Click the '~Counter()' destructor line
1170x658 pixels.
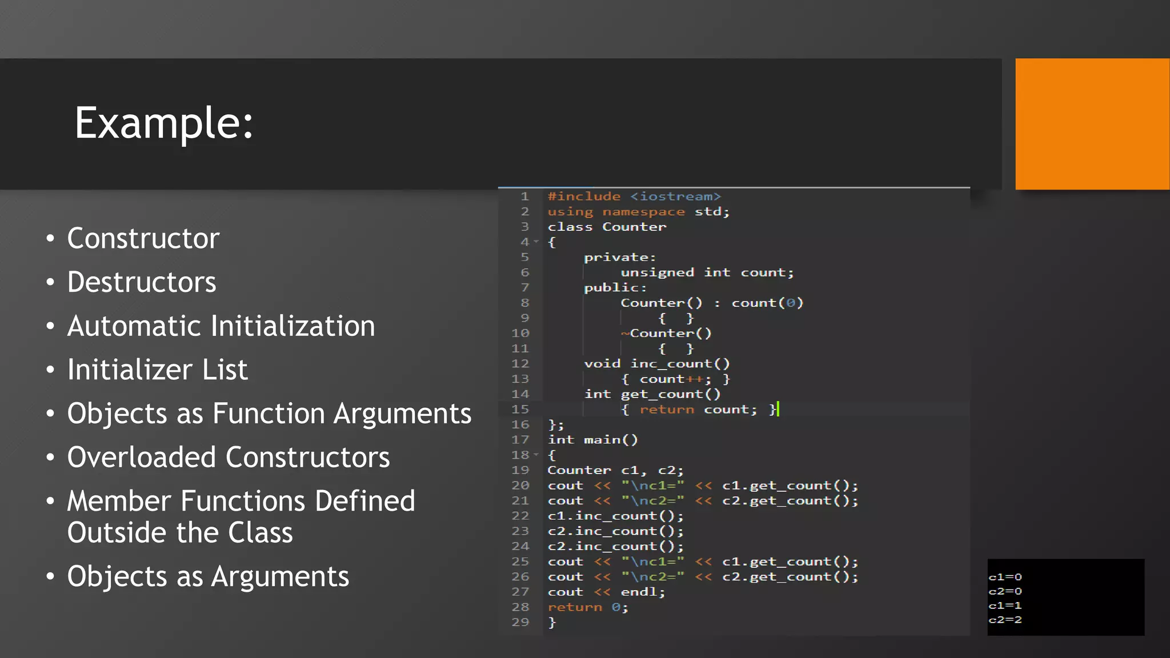666,334
